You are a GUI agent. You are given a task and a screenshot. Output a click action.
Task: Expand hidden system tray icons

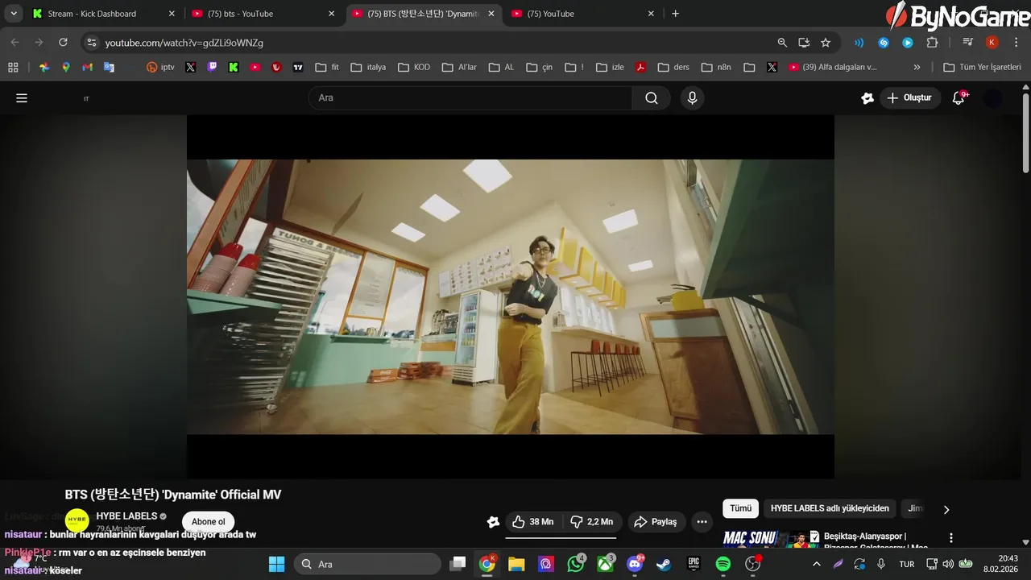point(817,564)
